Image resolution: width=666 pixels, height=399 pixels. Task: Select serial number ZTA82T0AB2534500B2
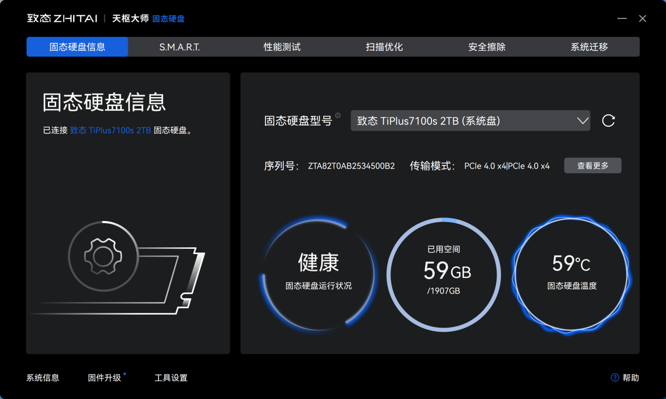click(351, 166)
